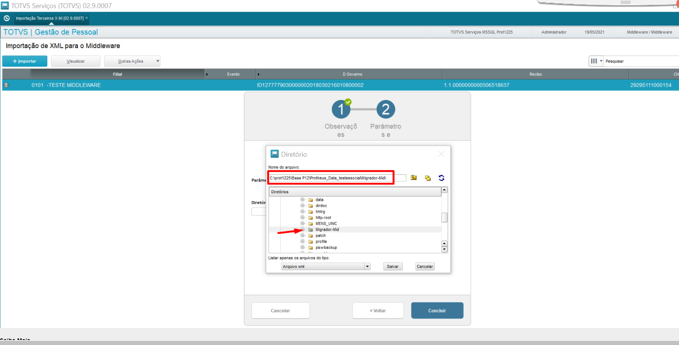Click receipt number 1.1.0000000000506518637
This screenshot has width=679, height=345.
point(477,85)
